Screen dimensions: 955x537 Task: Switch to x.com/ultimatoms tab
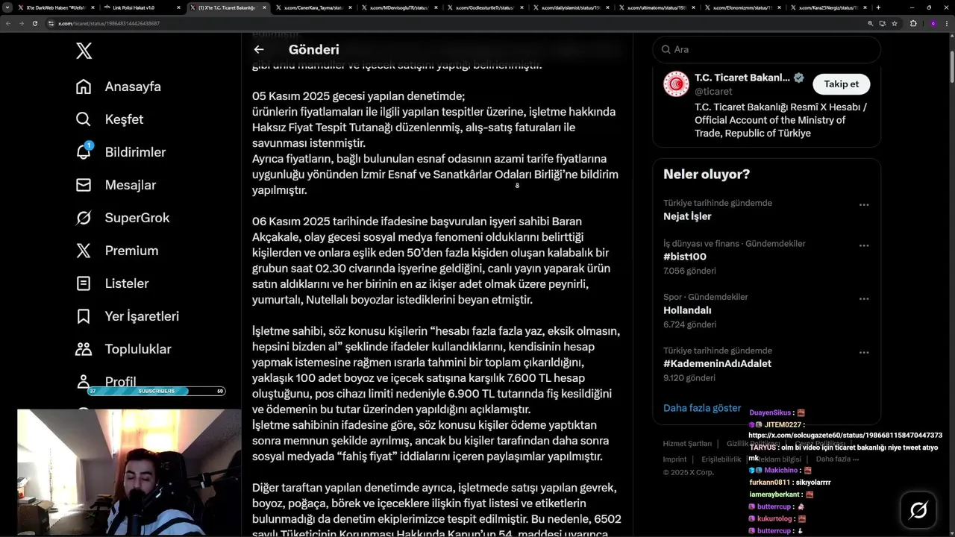pyautogui.click(x=655, y=7)
